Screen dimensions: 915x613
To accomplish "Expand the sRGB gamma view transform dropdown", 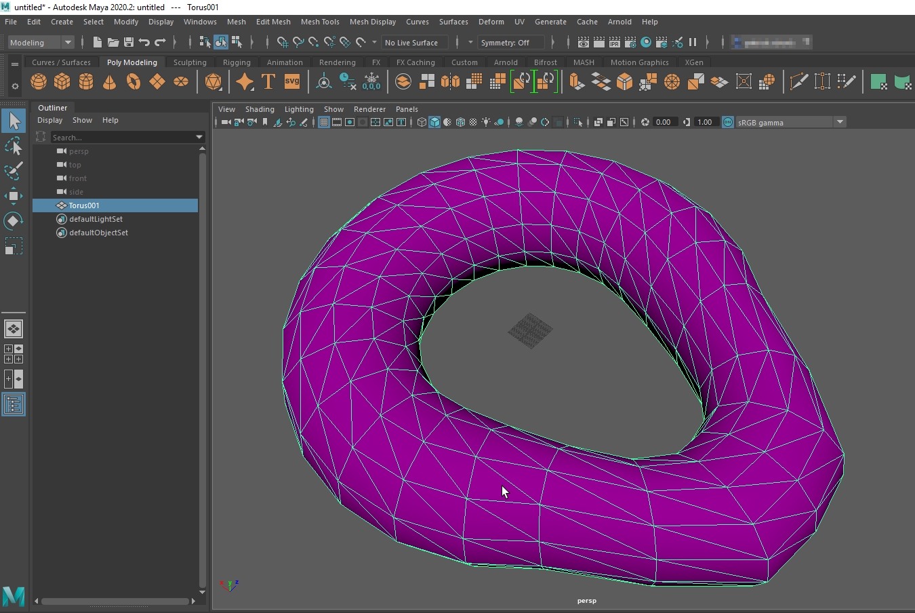I will tap(840, 122).
